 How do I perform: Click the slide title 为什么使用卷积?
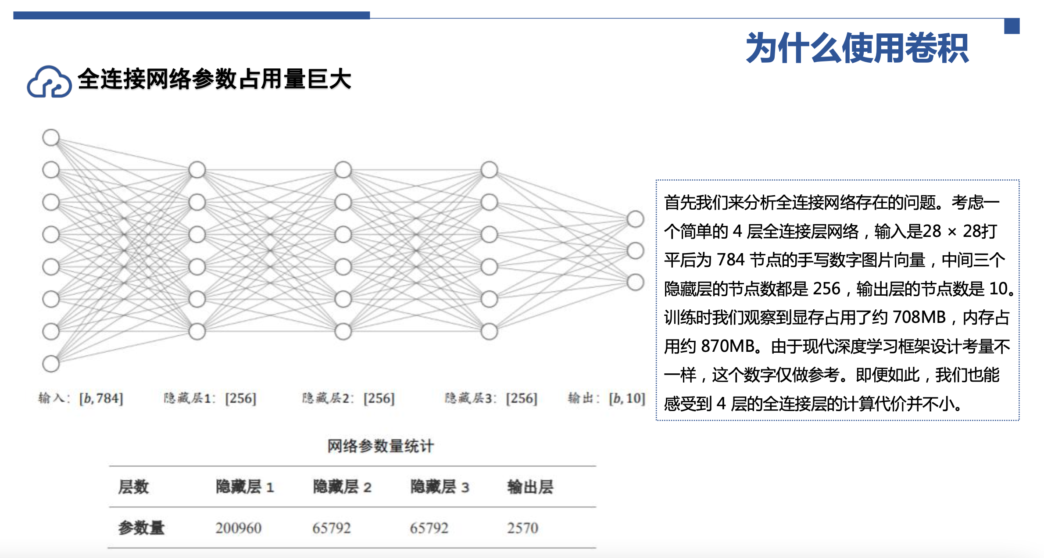857,48
